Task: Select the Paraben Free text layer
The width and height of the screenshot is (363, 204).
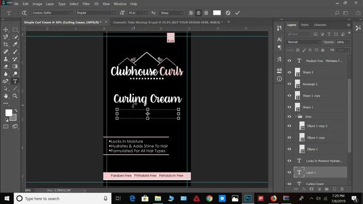Action: click(x=320, y=61)
